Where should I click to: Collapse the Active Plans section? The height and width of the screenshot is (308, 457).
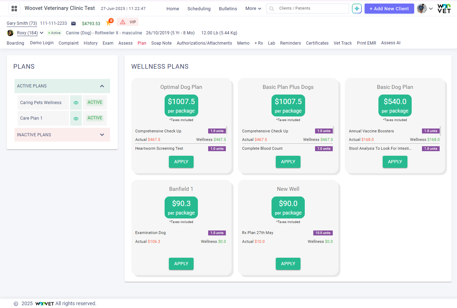(x=102, y=86)
